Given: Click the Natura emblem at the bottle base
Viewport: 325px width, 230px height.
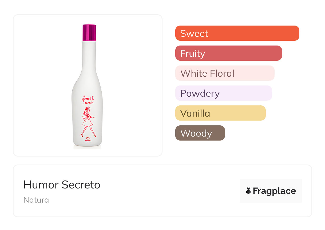Looking at the screenshot, I should click(x=88, y=138).
